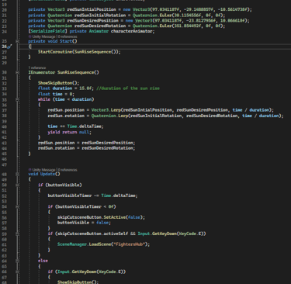Click skipCutsceneButton.SetActive(false) call
The image size is (291, 284).
(100, 217)
